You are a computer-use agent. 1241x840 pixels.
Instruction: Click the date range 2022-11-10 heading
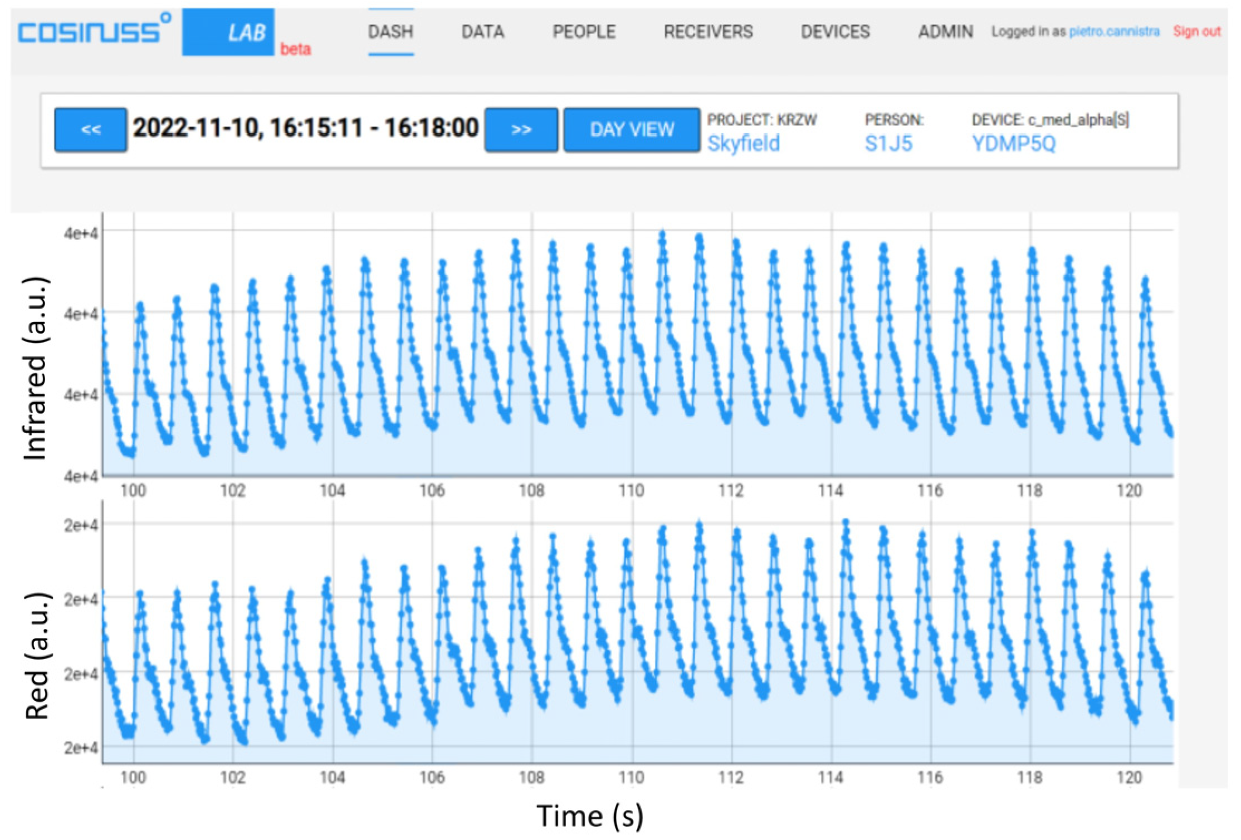(305, 128)
